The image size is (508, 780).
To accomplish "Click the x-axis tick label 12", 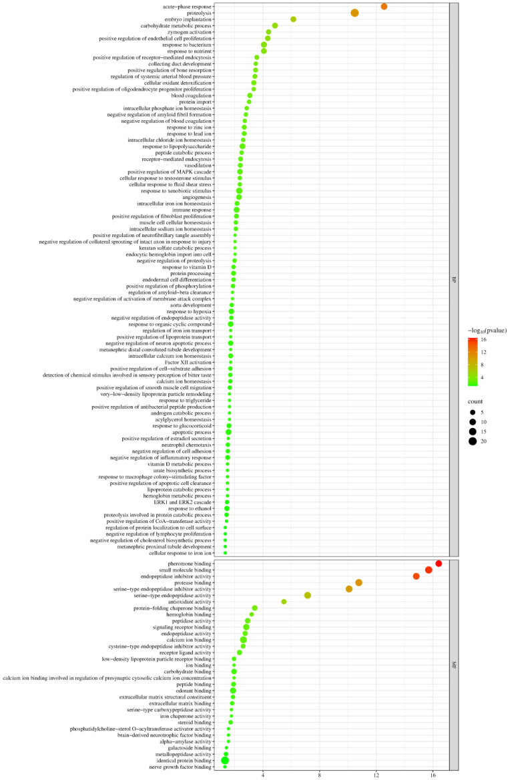I will tap(376, 775).
